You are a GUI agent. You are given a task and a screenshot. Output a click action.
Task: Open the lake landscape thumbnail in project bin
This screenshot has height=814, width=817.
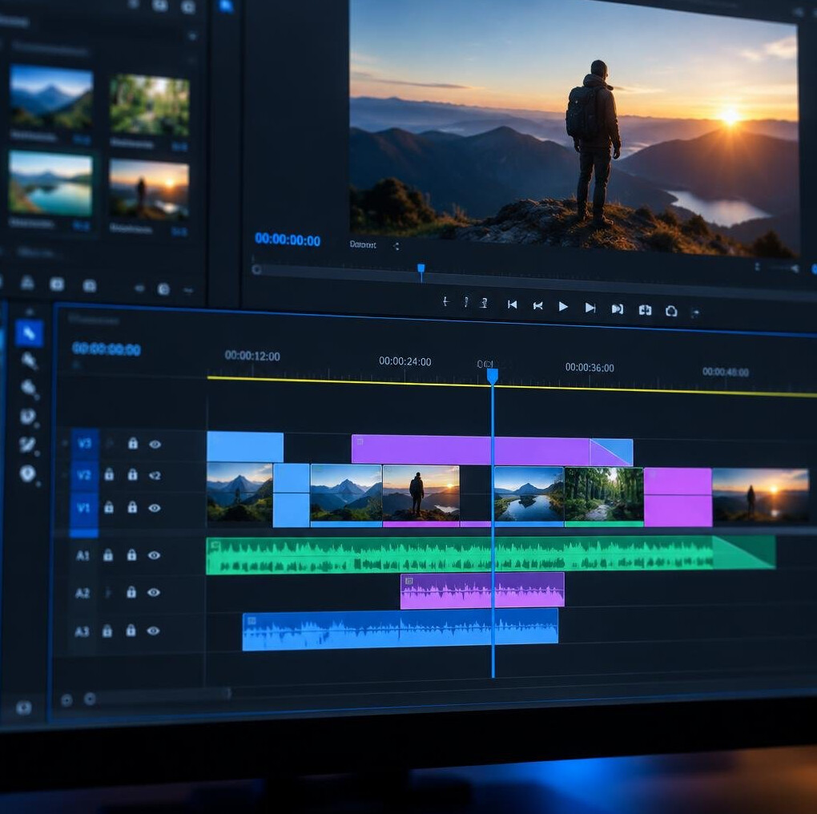(x=50, y=183)
